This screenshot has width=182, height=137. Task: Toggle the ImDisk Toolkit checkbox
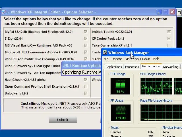169,32
